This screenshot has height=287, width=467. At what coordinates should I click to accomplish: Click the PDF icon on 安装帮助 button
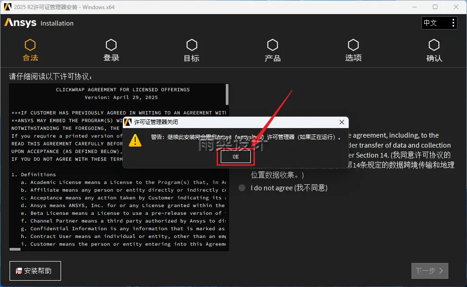[19, 271]
